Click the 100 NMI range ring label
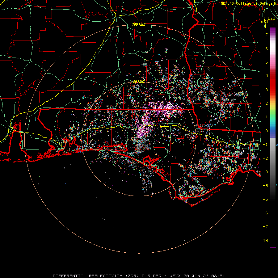278x278 pixels. (139, 24)
